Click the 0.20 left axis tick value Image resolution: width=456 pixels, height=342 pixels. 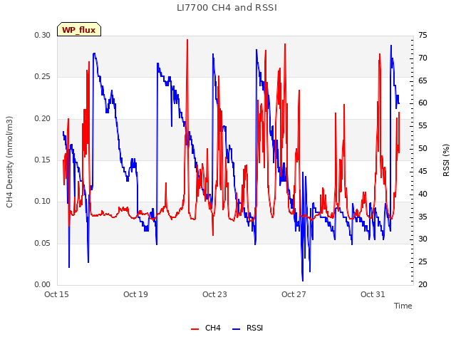43,119
